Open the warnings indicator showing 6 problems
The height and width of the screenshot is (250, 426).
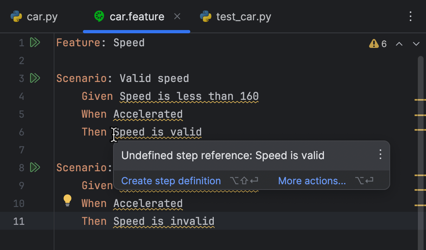tap(378, 44)
